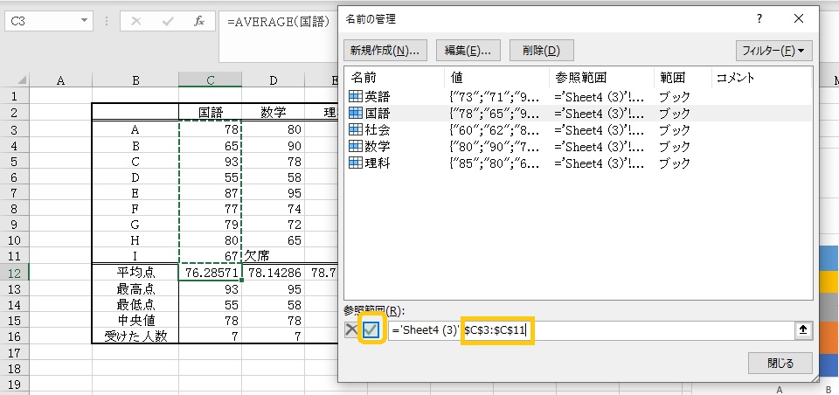Open the フィルター dropdown
Screen dimensions: 839x395
tap(773, 50)
